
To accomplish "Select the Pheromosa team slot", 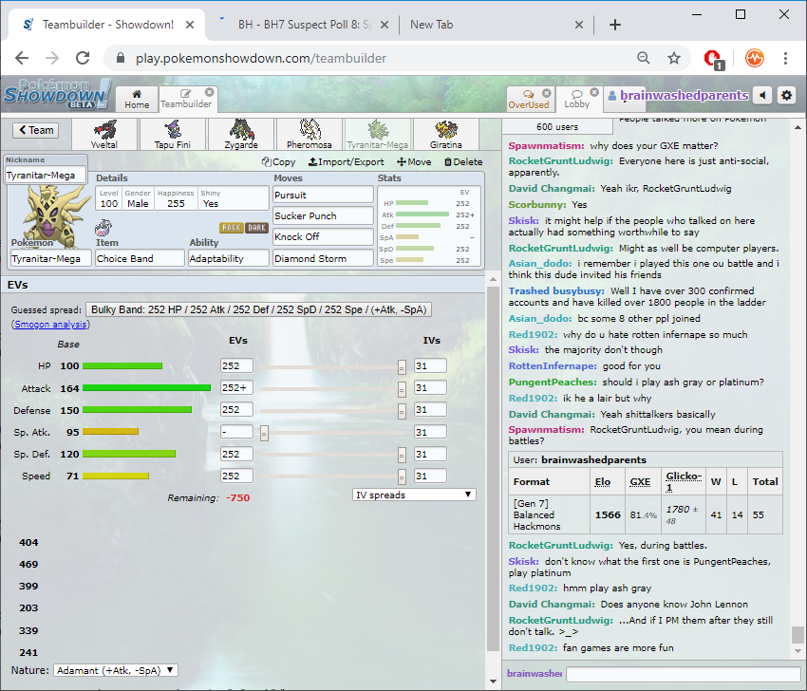I will [310, 134].
